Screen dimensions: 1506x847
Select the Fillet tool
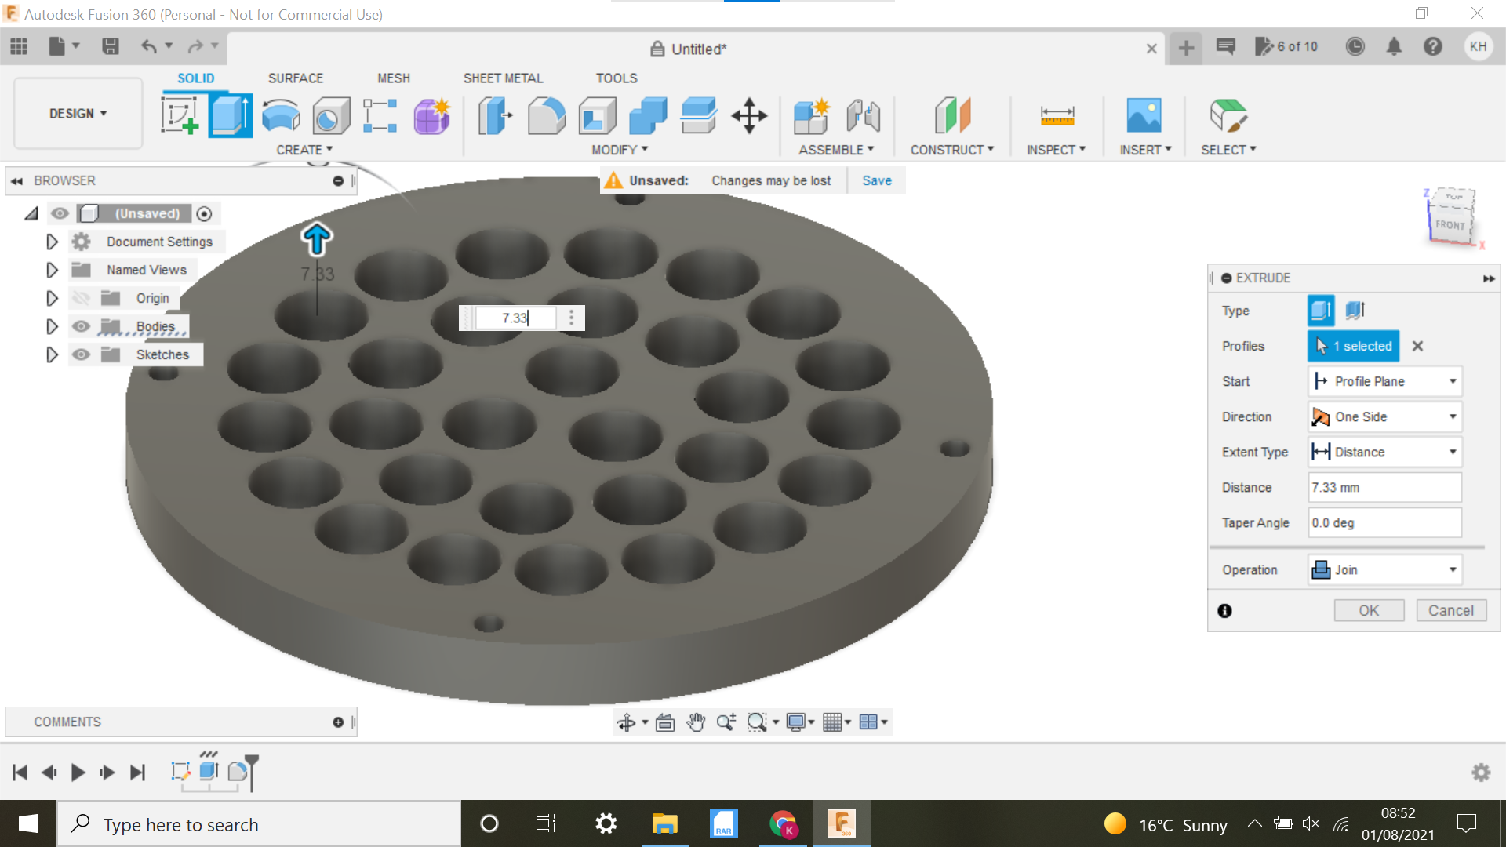(x=547, y=116)
